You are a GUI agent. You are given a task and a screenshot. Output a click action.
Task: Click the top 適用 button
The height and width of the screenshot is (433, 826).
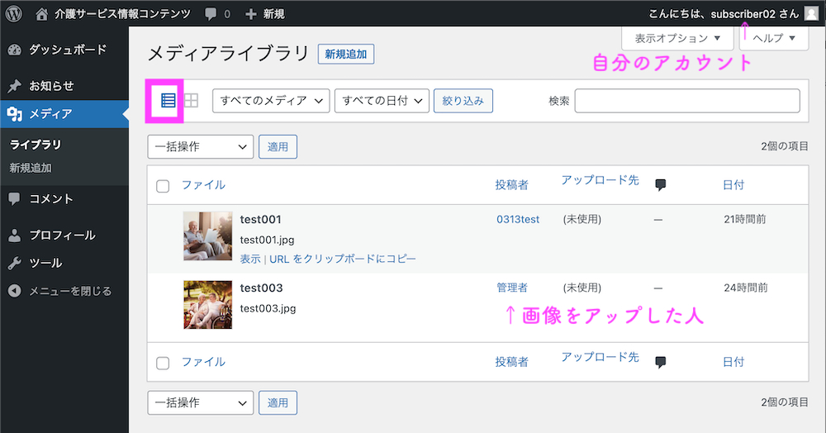click(278, 146)
